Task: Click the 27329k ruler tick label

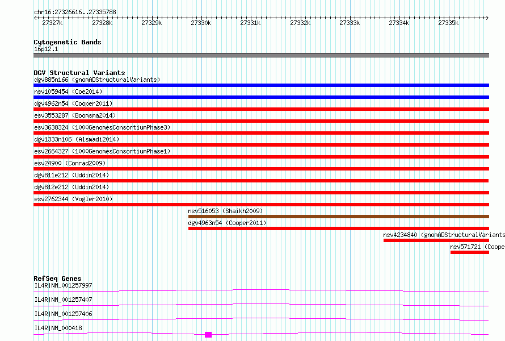Action: (152, 23)
